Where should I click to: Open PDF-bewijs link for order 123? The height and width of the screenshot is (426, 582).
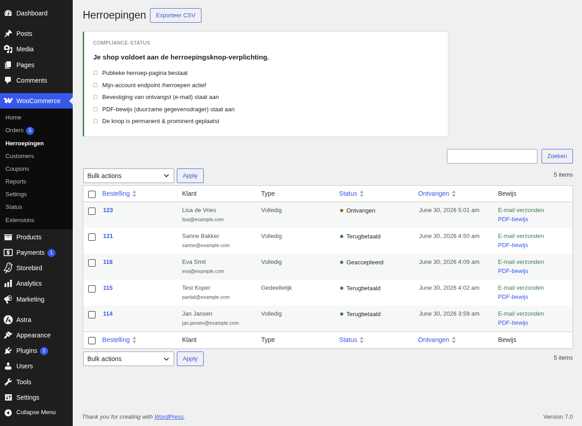click(513, 219)
